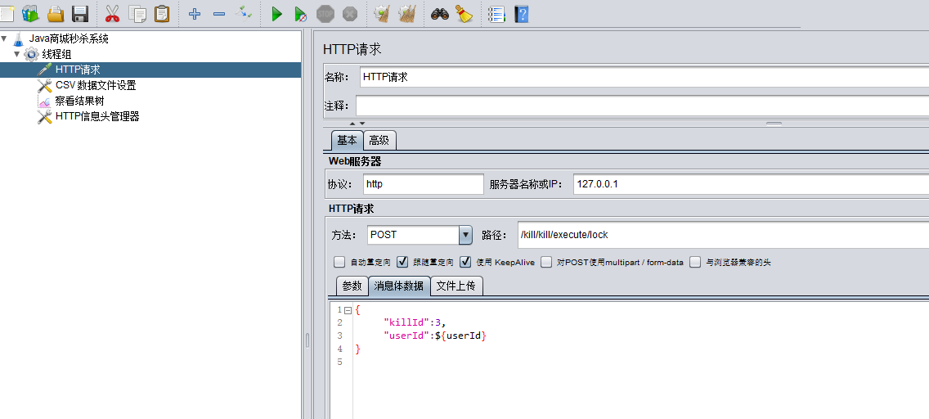
Task: Click the "killId":3 line in body
Action: pyautogui.click(x=414, y=322)
